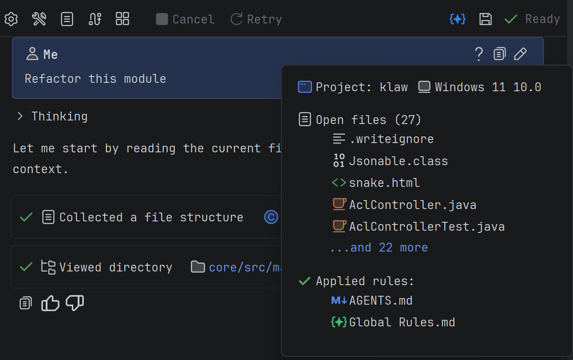Select AGENTS.md under Applied rules
The width and height of the screenshot is (573, 360).
pyautogui.click(x=381, y=300)
